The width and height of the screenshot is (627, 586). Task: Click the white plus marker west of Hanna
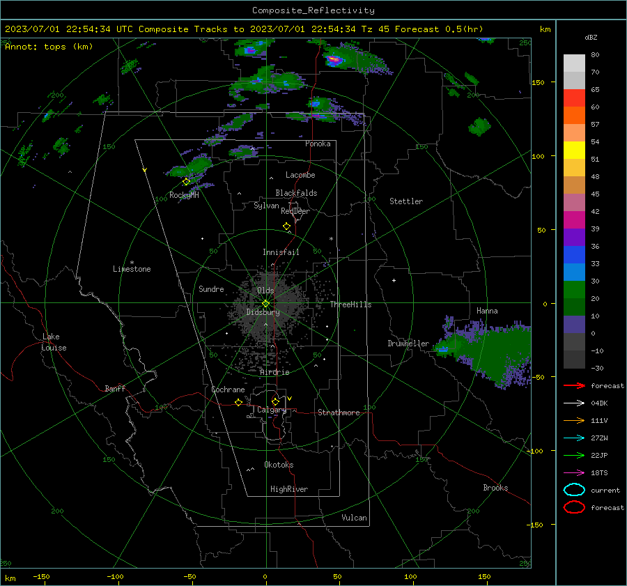click(x=394, y=280)
